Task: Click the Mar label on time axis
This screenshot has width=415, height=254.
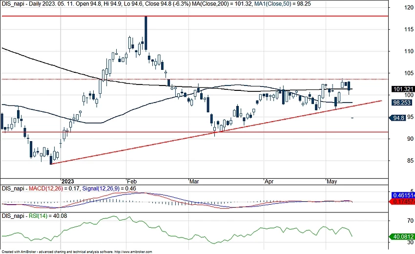Action: [x=194, y=181]
